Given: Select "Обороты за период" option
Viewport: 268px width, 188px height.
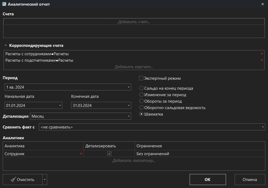Looking at the screenshot, I should point(141,101).
